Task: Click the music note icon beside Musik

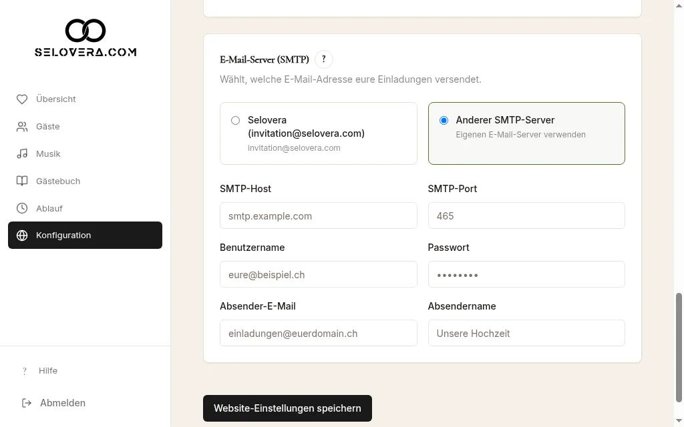Action: pyautogui.click(x=22, y=154)
